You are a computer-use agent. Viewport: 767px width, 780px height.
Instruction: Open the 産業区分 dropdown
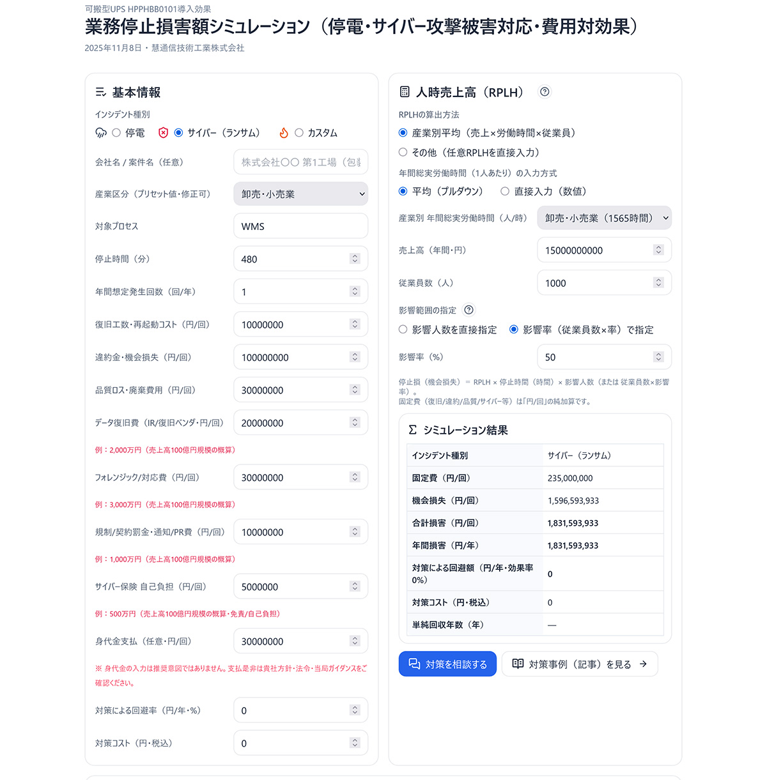[x=300, y=194]
